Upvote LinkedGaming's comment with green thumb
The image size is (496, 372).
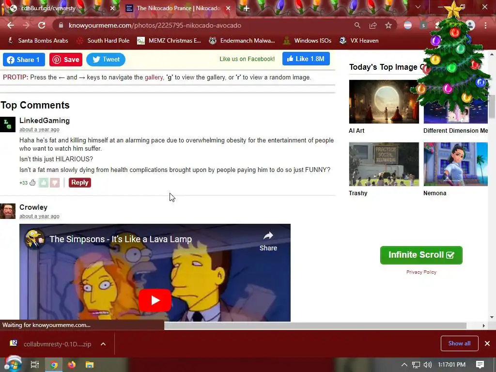point(43,183)
